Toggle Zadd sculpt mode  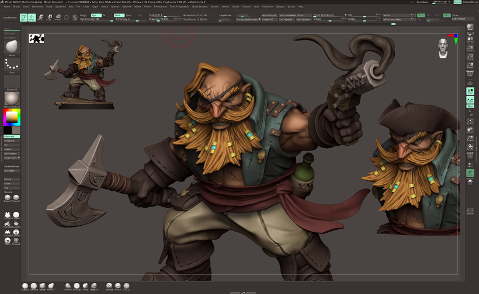coord(119,15)
